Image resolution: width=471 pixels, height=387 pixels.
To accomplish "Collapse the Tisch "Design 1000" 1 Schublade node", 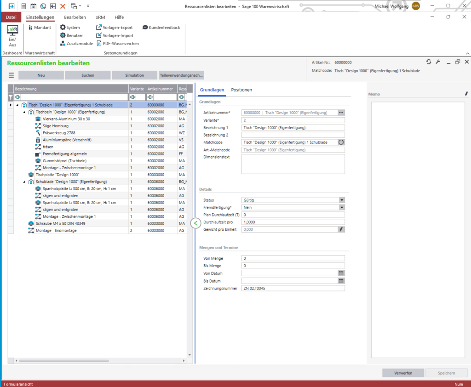I will (x=17, y=105).
